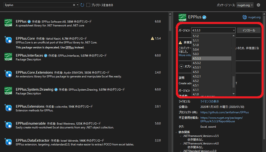266x152 pixels.
Task: Choose version 5.1.1 from list
Action: [212, 41]
